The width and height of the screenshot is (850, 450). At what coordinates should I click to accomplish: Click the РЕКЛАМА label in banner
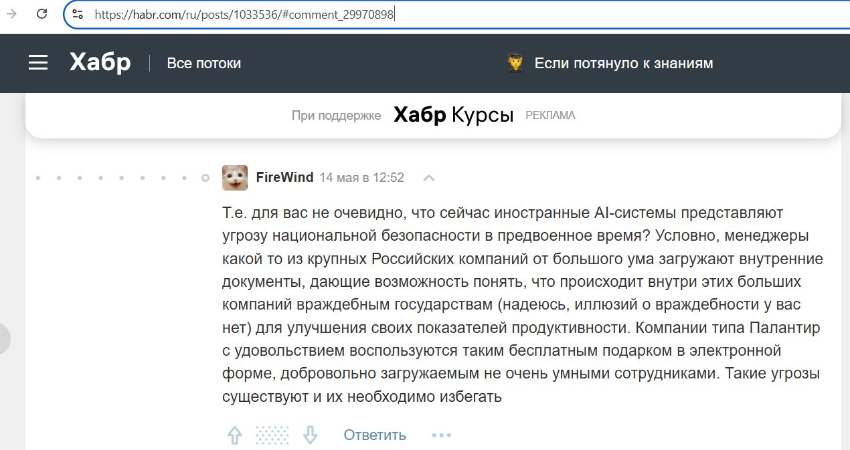(550, 115)
